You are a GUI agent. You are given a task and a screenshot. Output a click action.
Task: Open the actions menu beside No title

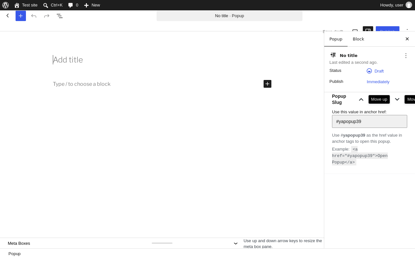406,56
